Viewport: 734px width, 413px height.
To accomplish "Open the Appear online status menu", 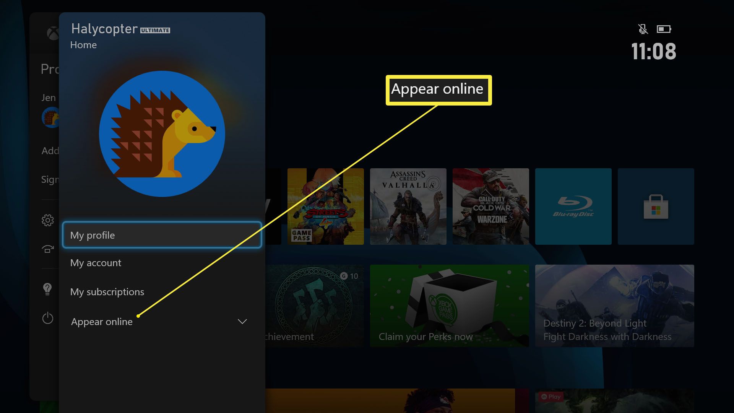I will (x=102, y=322).
